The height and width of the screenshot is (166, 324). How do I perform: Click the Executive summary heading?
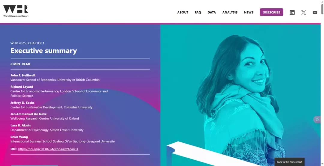click(43, 51)
